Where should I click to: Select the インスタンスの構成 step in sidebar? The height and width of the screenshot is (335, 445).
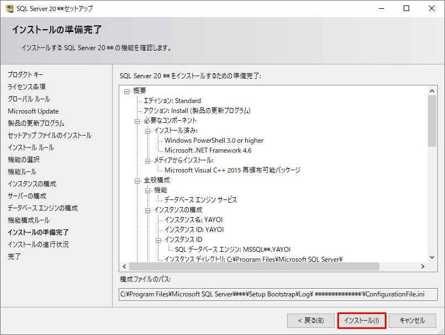[x=32, y=184]
